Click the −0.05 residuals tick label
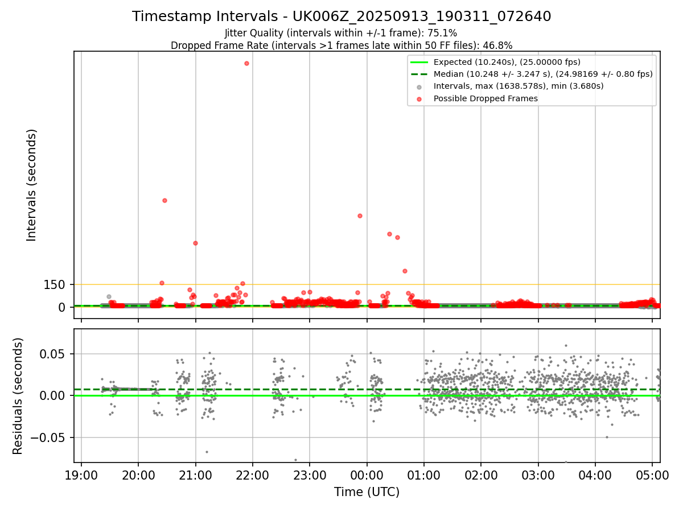 click(x=50, y=437)
